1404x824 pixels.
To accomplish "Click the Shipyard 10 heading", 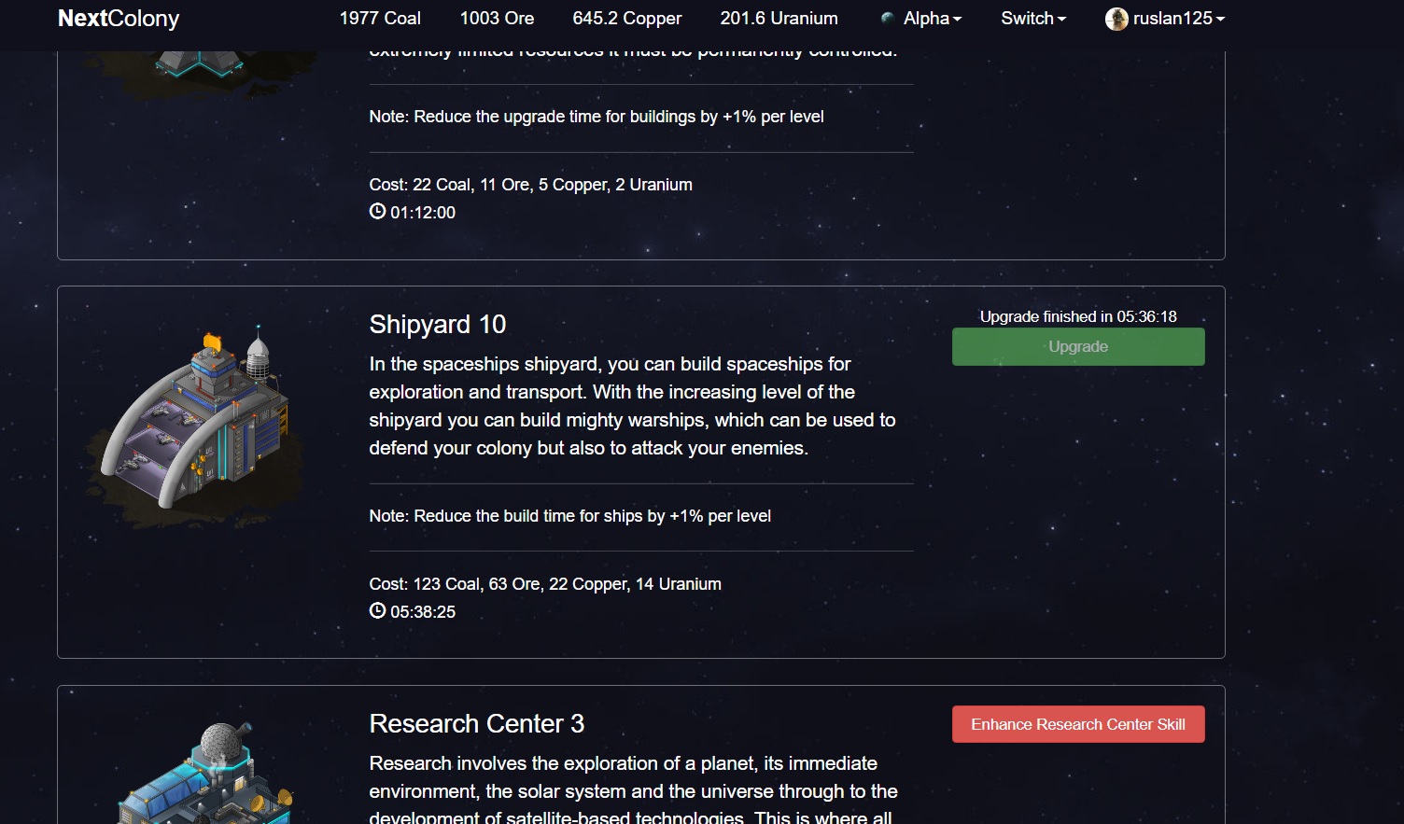I will (x=437, y=324).
